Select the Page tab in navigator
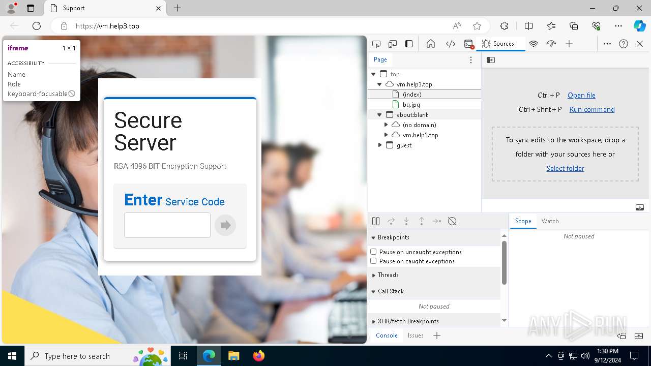Image resolution: width=651 pixels, height=366 pixels. pyautogui.click(x=380, y=59)
